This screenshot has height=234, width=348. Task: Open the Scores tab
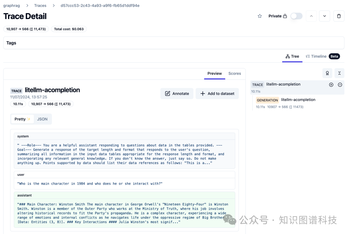pyautogui.click(x=235, y=74)
